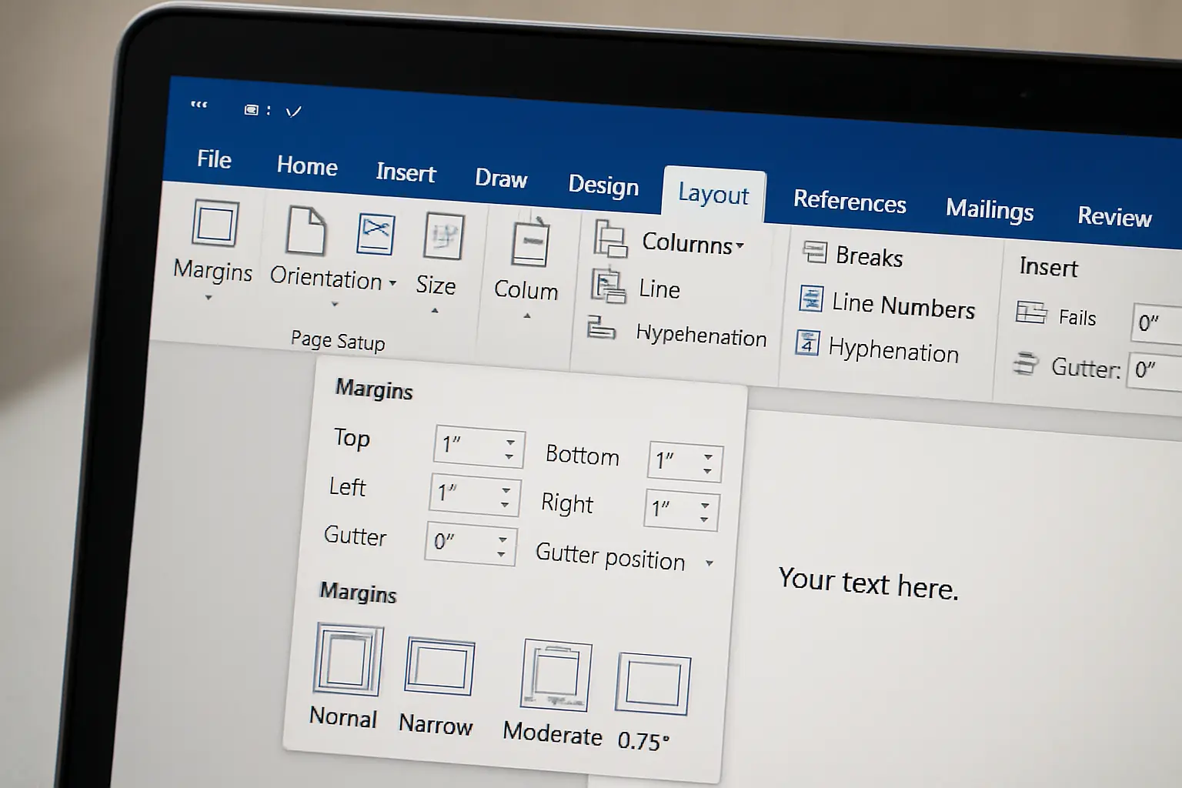Expand the Colum dropdown arrow
The image size is (1182, 788).
(527, 316)
